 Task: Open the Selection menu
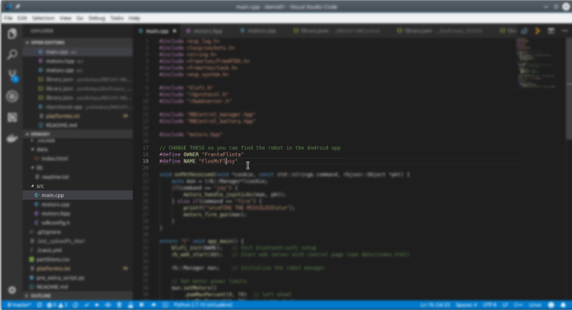[43, 17]
